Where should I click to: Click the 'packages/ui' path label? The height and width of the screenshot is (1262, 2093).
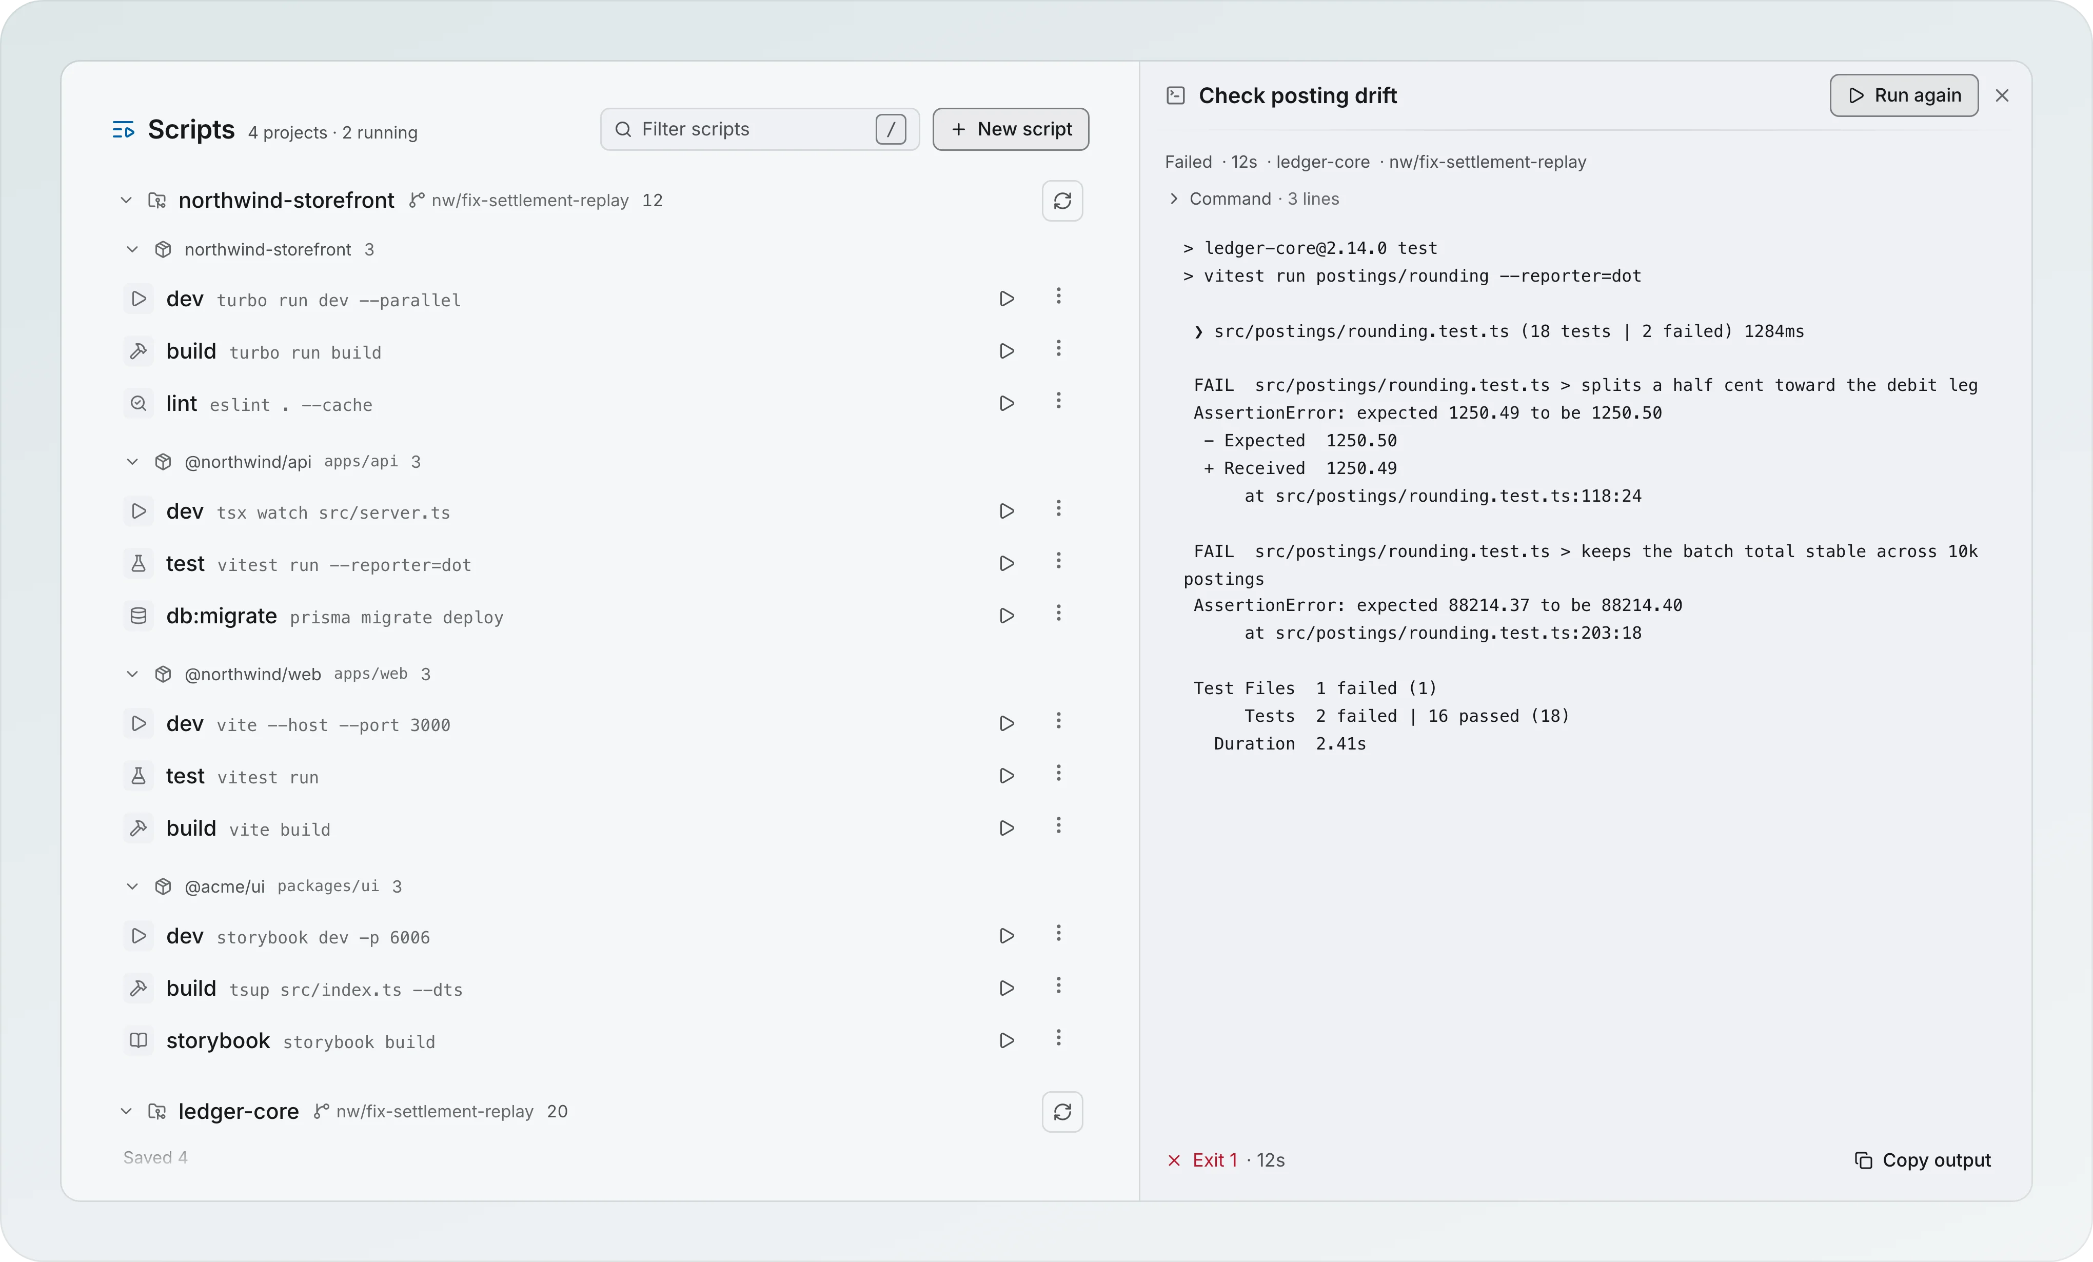(328, 886)
